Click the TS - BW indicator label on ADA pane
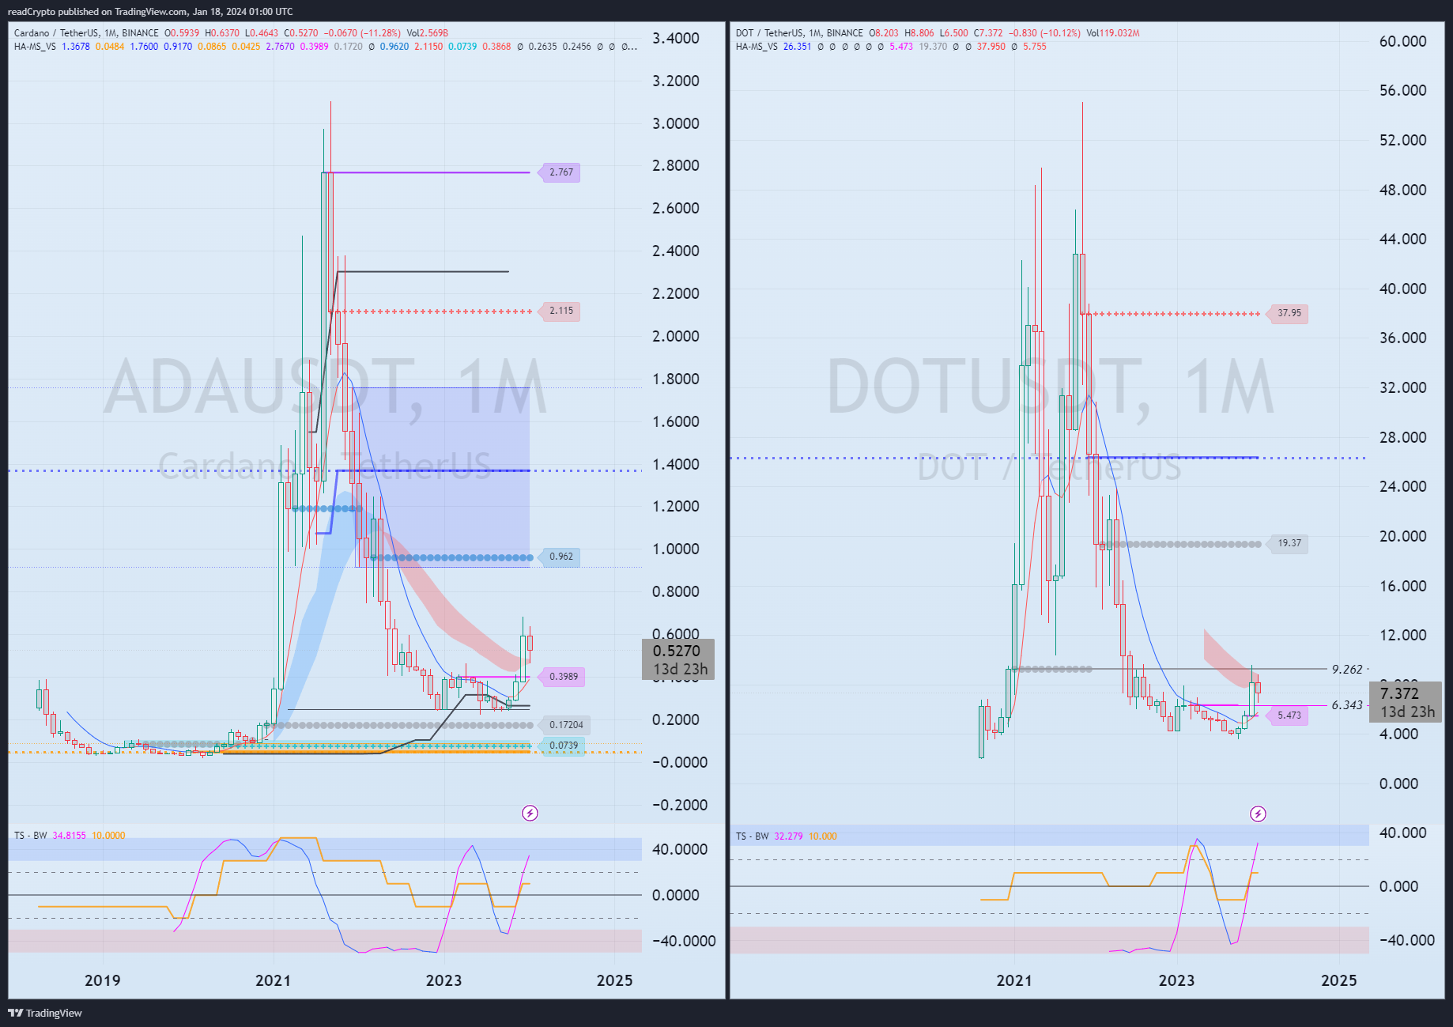Screen dimensions: 1453x1027 click(x=31, y=836)
